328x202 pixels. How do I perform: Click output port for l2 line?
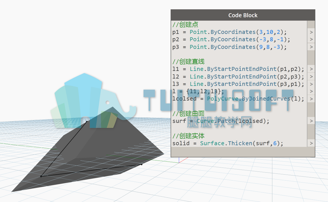(x=311, y=76)
